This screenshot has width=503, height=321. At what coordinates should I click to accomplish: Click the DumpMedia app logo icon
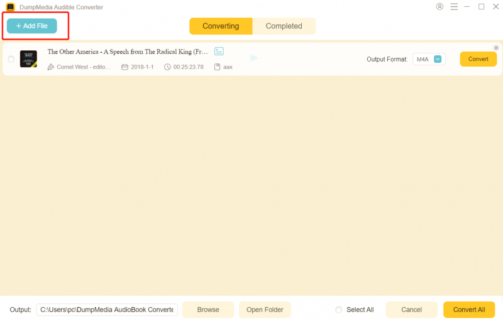pyautogui.click(x=10, y=7)
